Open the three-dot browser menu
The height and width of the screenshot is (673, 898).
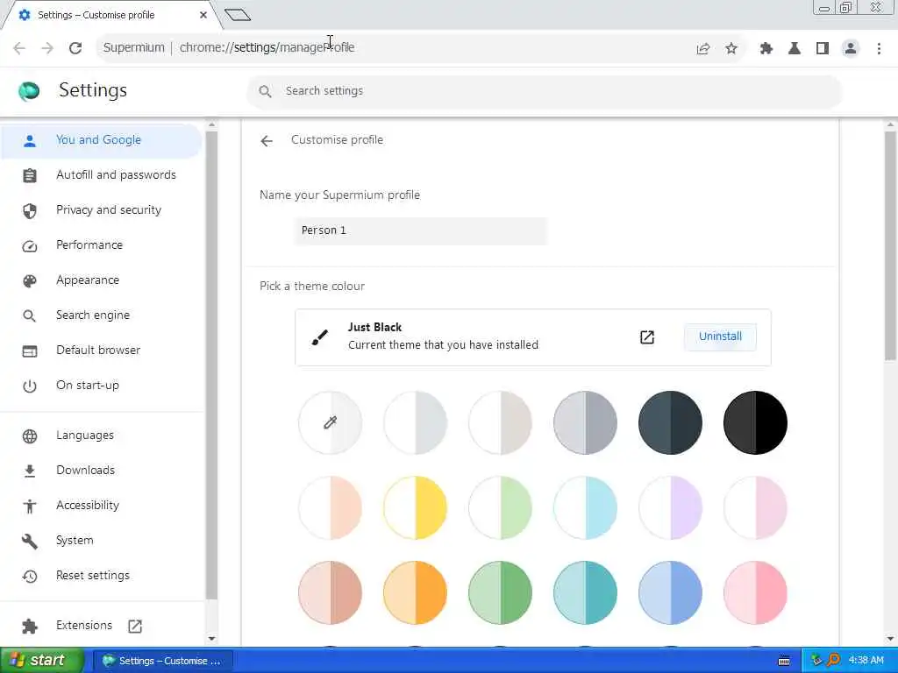879,49
